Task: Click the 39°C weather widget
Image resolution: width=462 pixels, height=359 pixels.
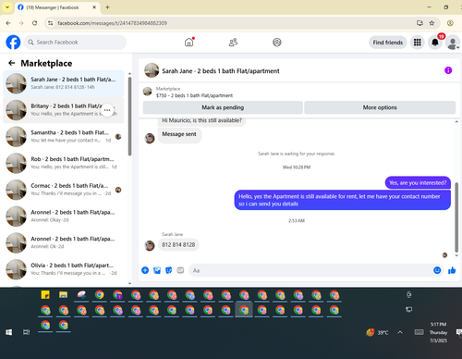Action: 377,332
